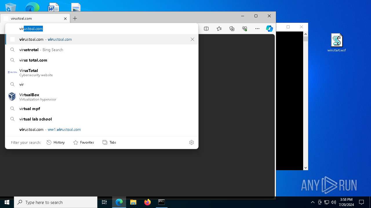Click the Meet Now tray icon
The height and width of the screenshot is (208, 371).
[320, 202]
